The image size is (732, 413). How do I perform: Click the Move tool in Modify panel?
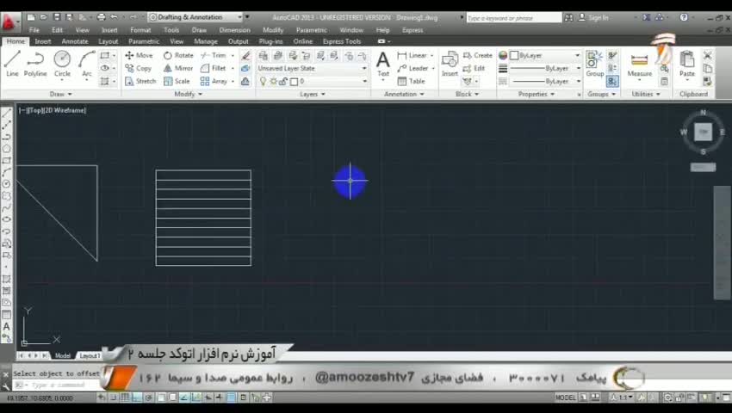[x=138, y=55]
